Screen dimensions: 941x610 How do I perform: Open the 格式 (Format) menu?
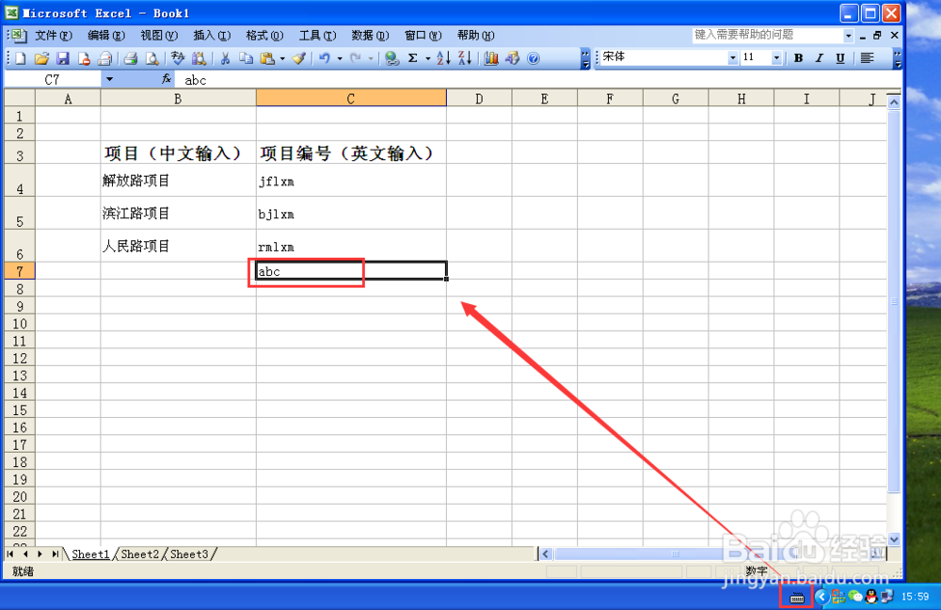[x=264, y=36]
